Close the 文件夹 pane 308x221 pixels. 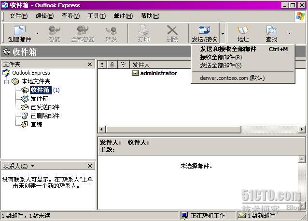[90, 65]
